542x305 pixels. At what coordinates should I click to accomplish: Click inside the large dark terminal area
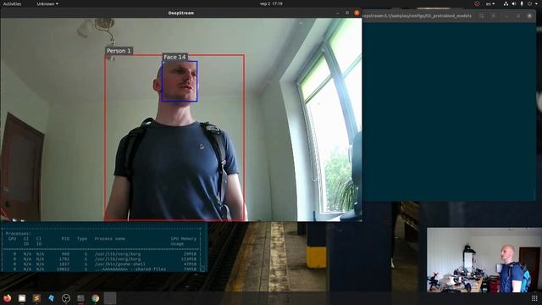[449, 111]
